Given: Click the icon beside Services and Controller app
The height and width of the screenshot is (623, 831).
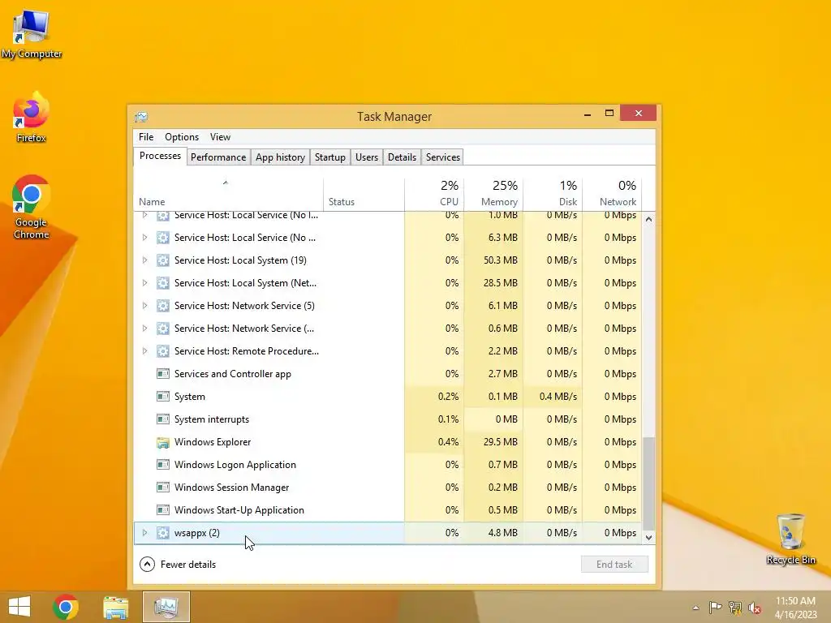Looking at the screenshot, I should [x=163, y=374].
